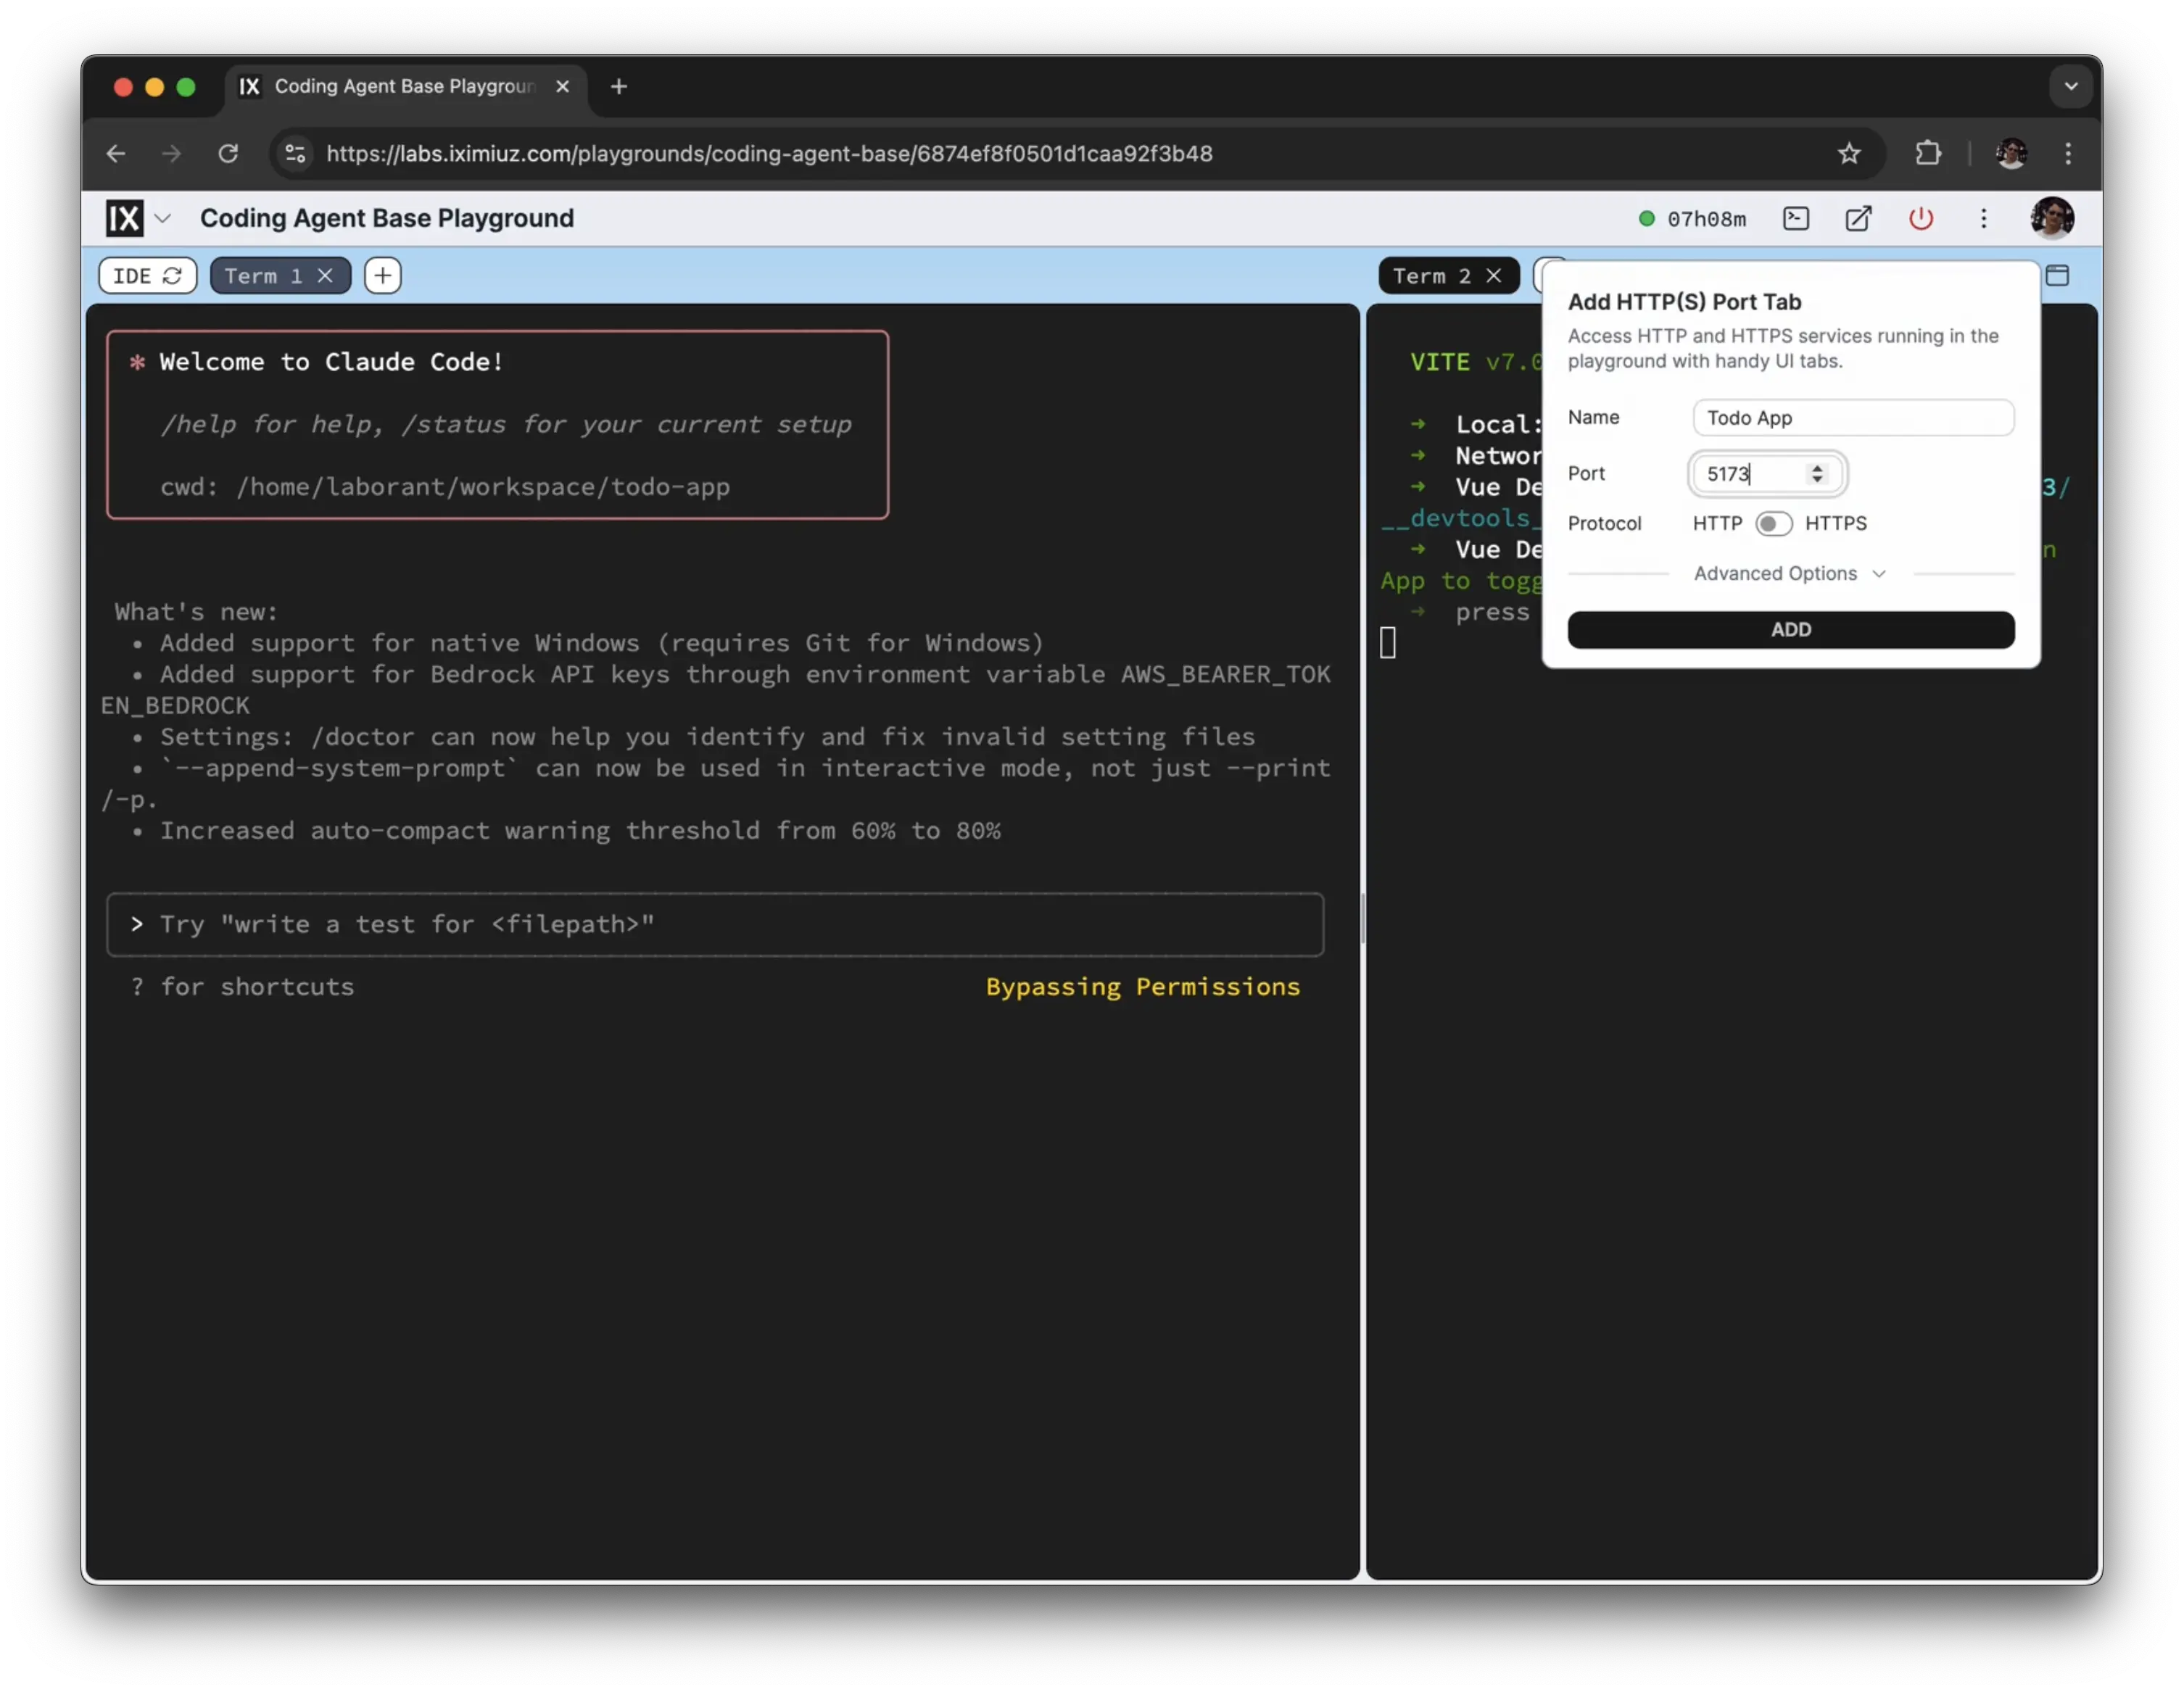Close the Term 1 tab
Viewport: 2184px width, 1692px height.
[325, 276]
